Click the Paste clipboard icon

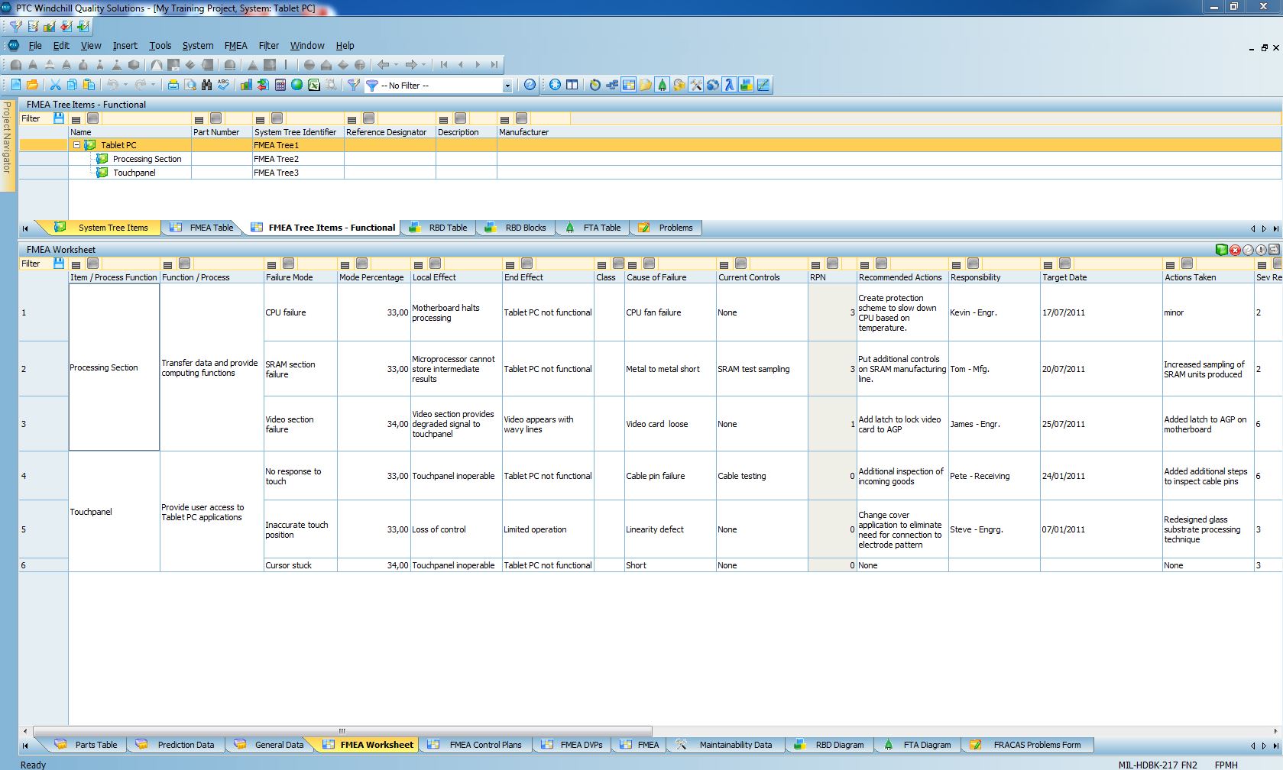pos(89,85)
